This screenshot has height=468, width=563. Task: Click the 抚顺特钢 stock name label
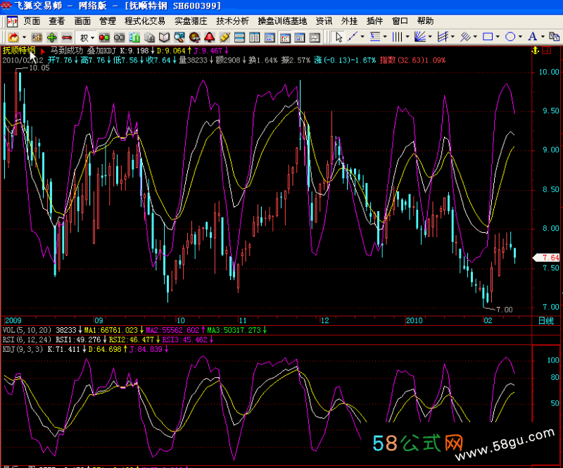coord(19,51)
